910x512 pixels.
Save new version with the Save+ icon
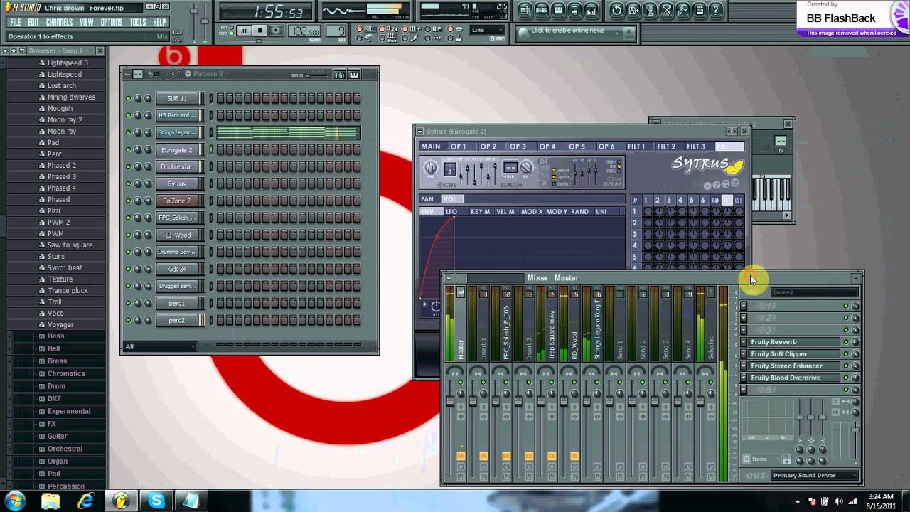coord(633,10)
